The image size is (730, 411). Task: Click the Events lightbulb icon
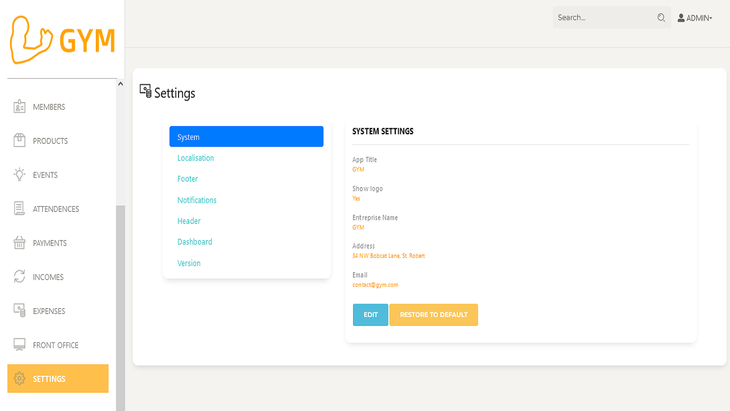click(x=19, y=175)
